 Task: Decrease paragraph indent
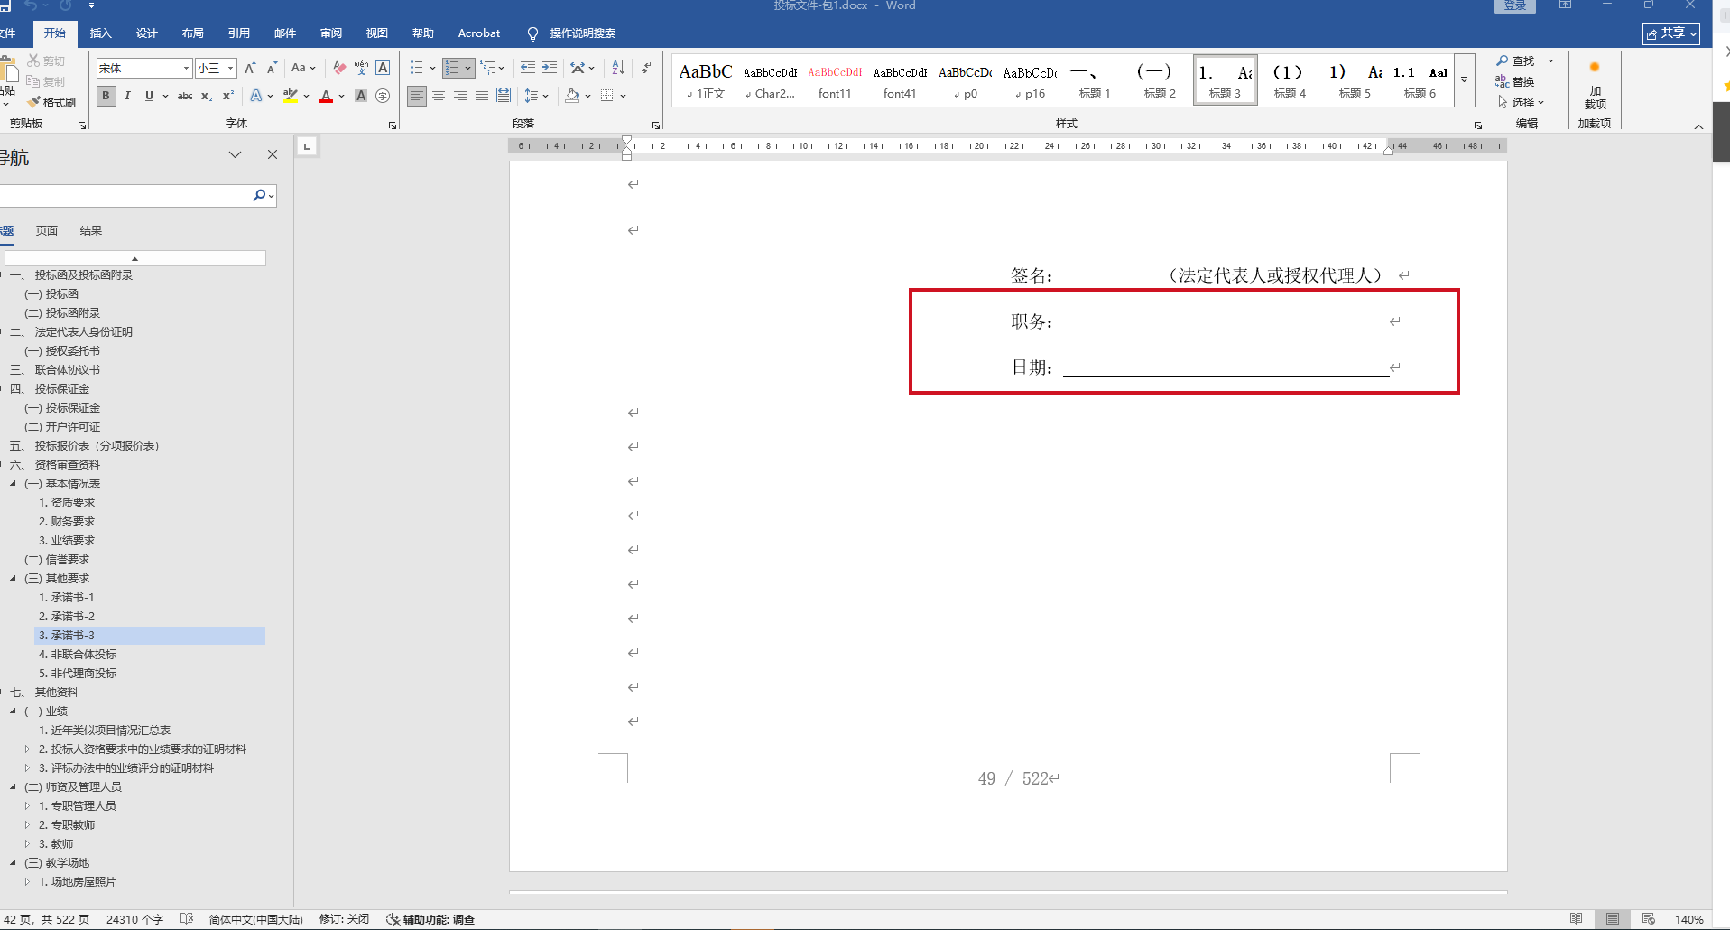528,68
